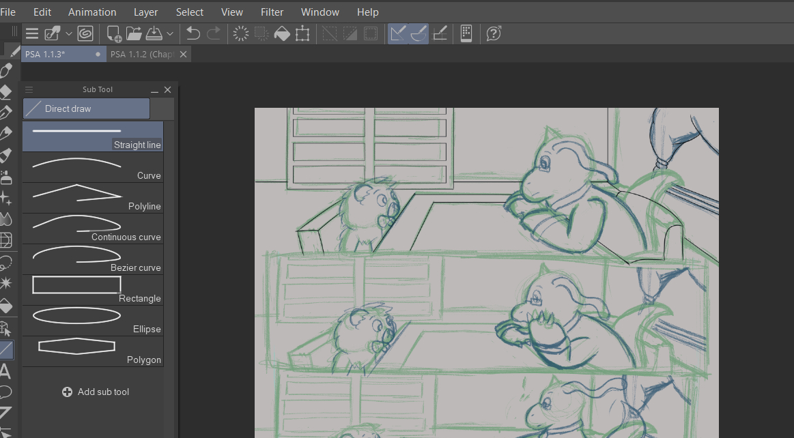Click the Undo arrow icon
Screen dimensions: 794x438
click(193, 33)
